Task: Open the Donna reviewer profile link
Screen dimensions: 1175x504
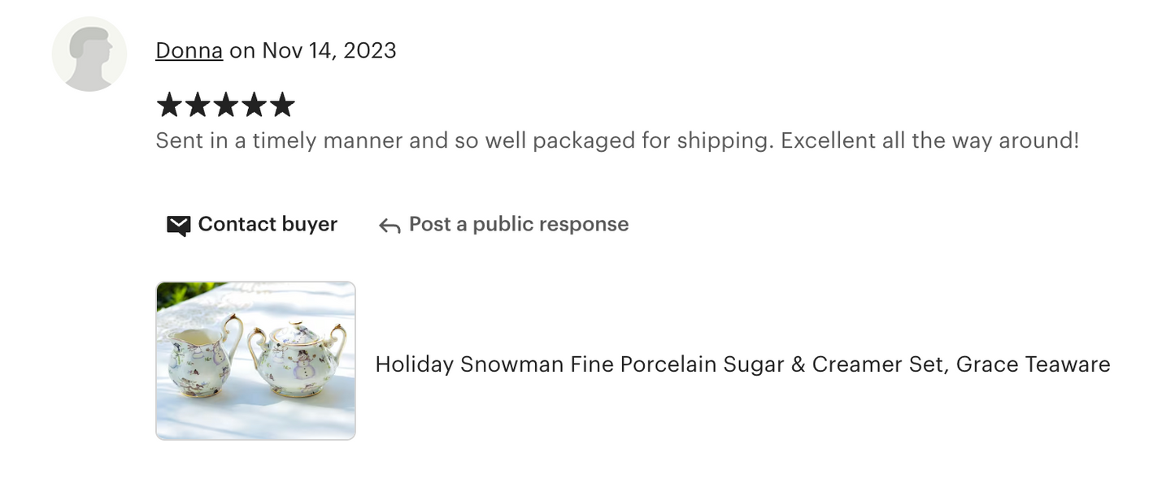Action: point(189,50)
